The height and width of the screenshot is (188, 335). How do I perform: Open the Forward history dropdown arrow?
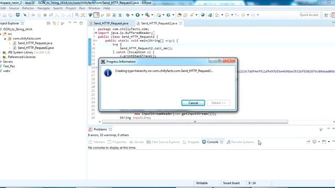258,15
